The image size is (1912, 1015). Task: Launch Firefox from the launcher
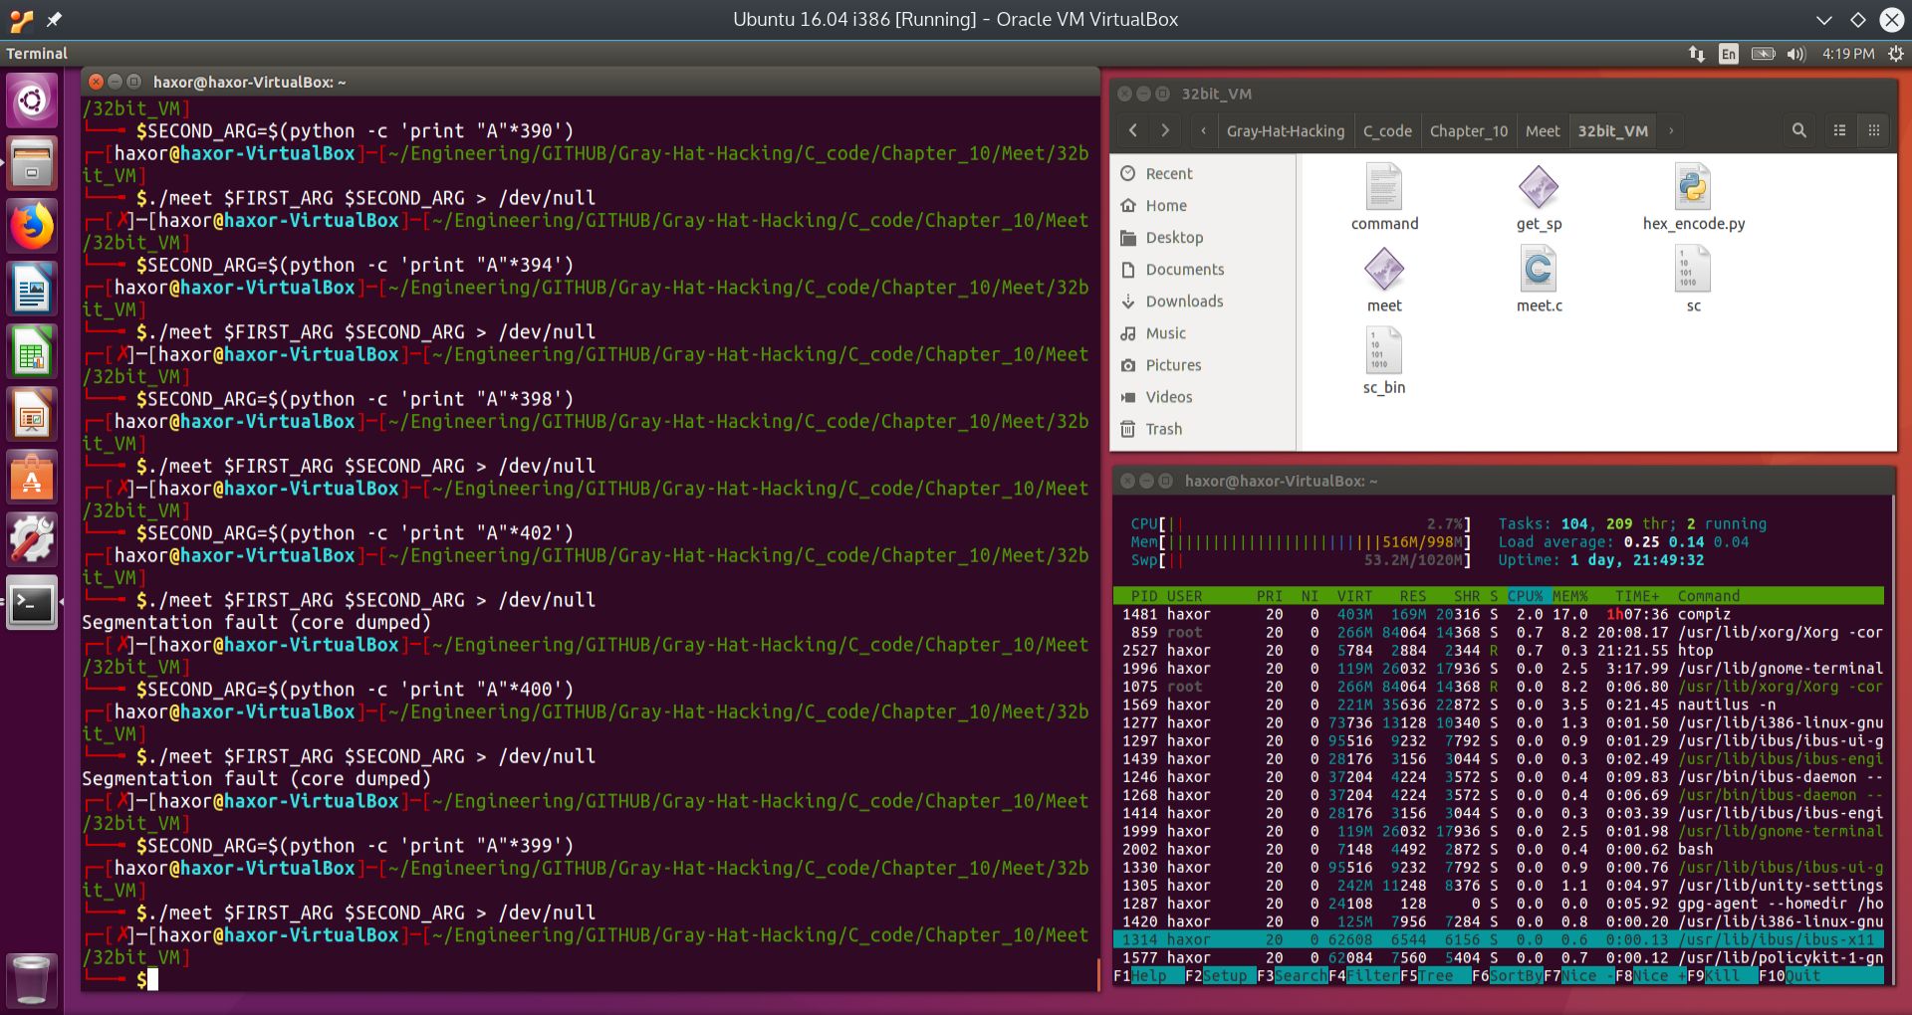click(32, 226)
